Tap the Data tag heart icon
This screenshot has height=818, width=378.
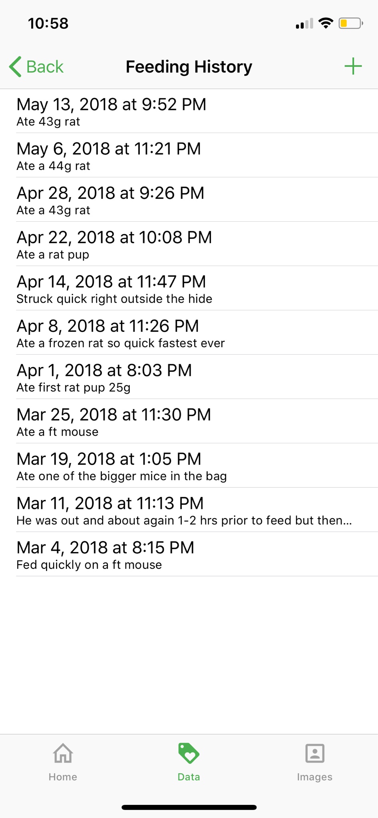coord(189,753)
